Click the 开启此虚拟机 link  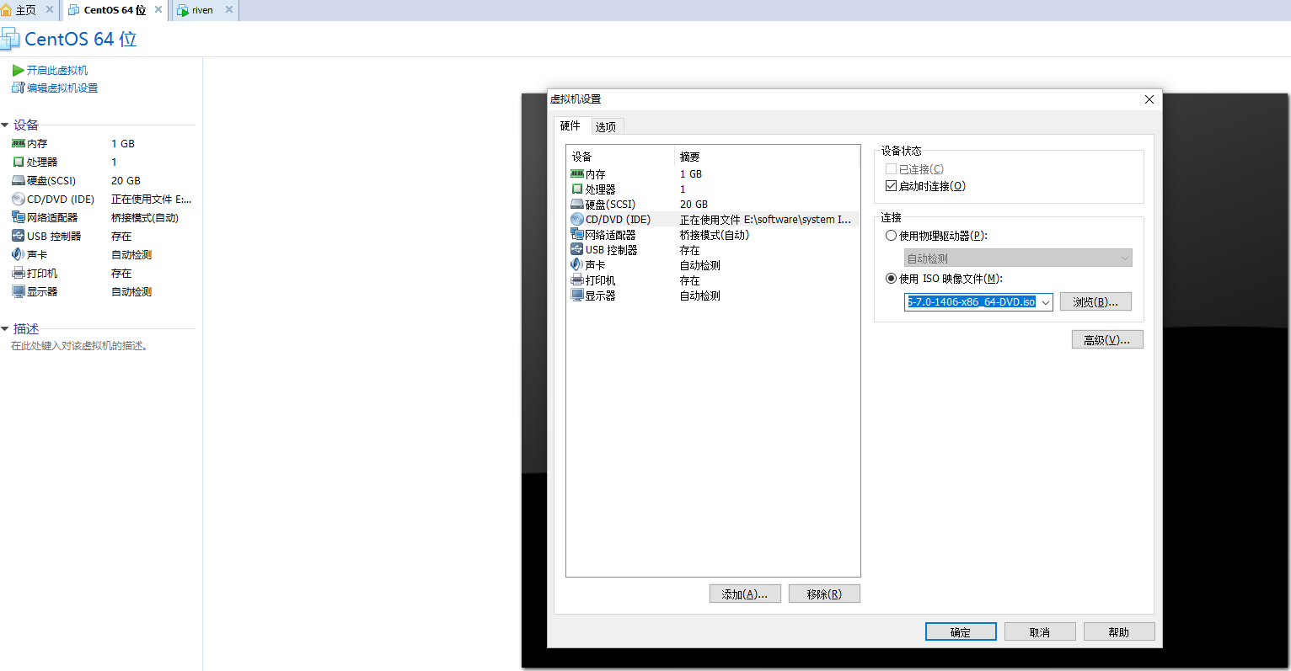(x=57, y=71)
